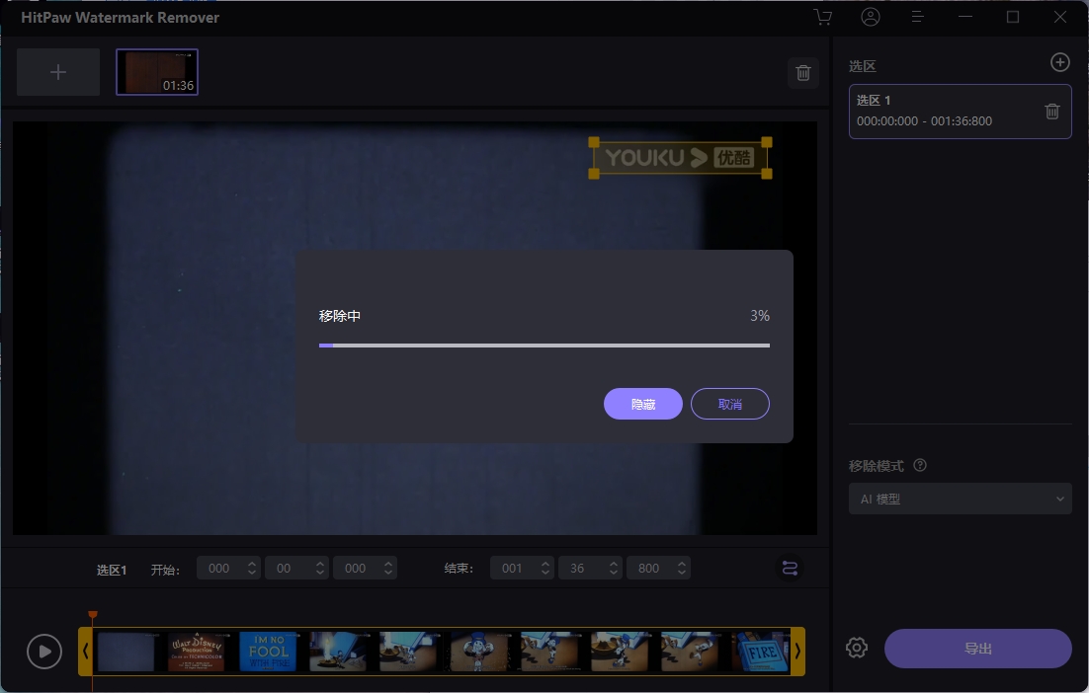Add a new selection area
The height and width of the screenshot is (693, 1089).
click(x=1059, y=62)
